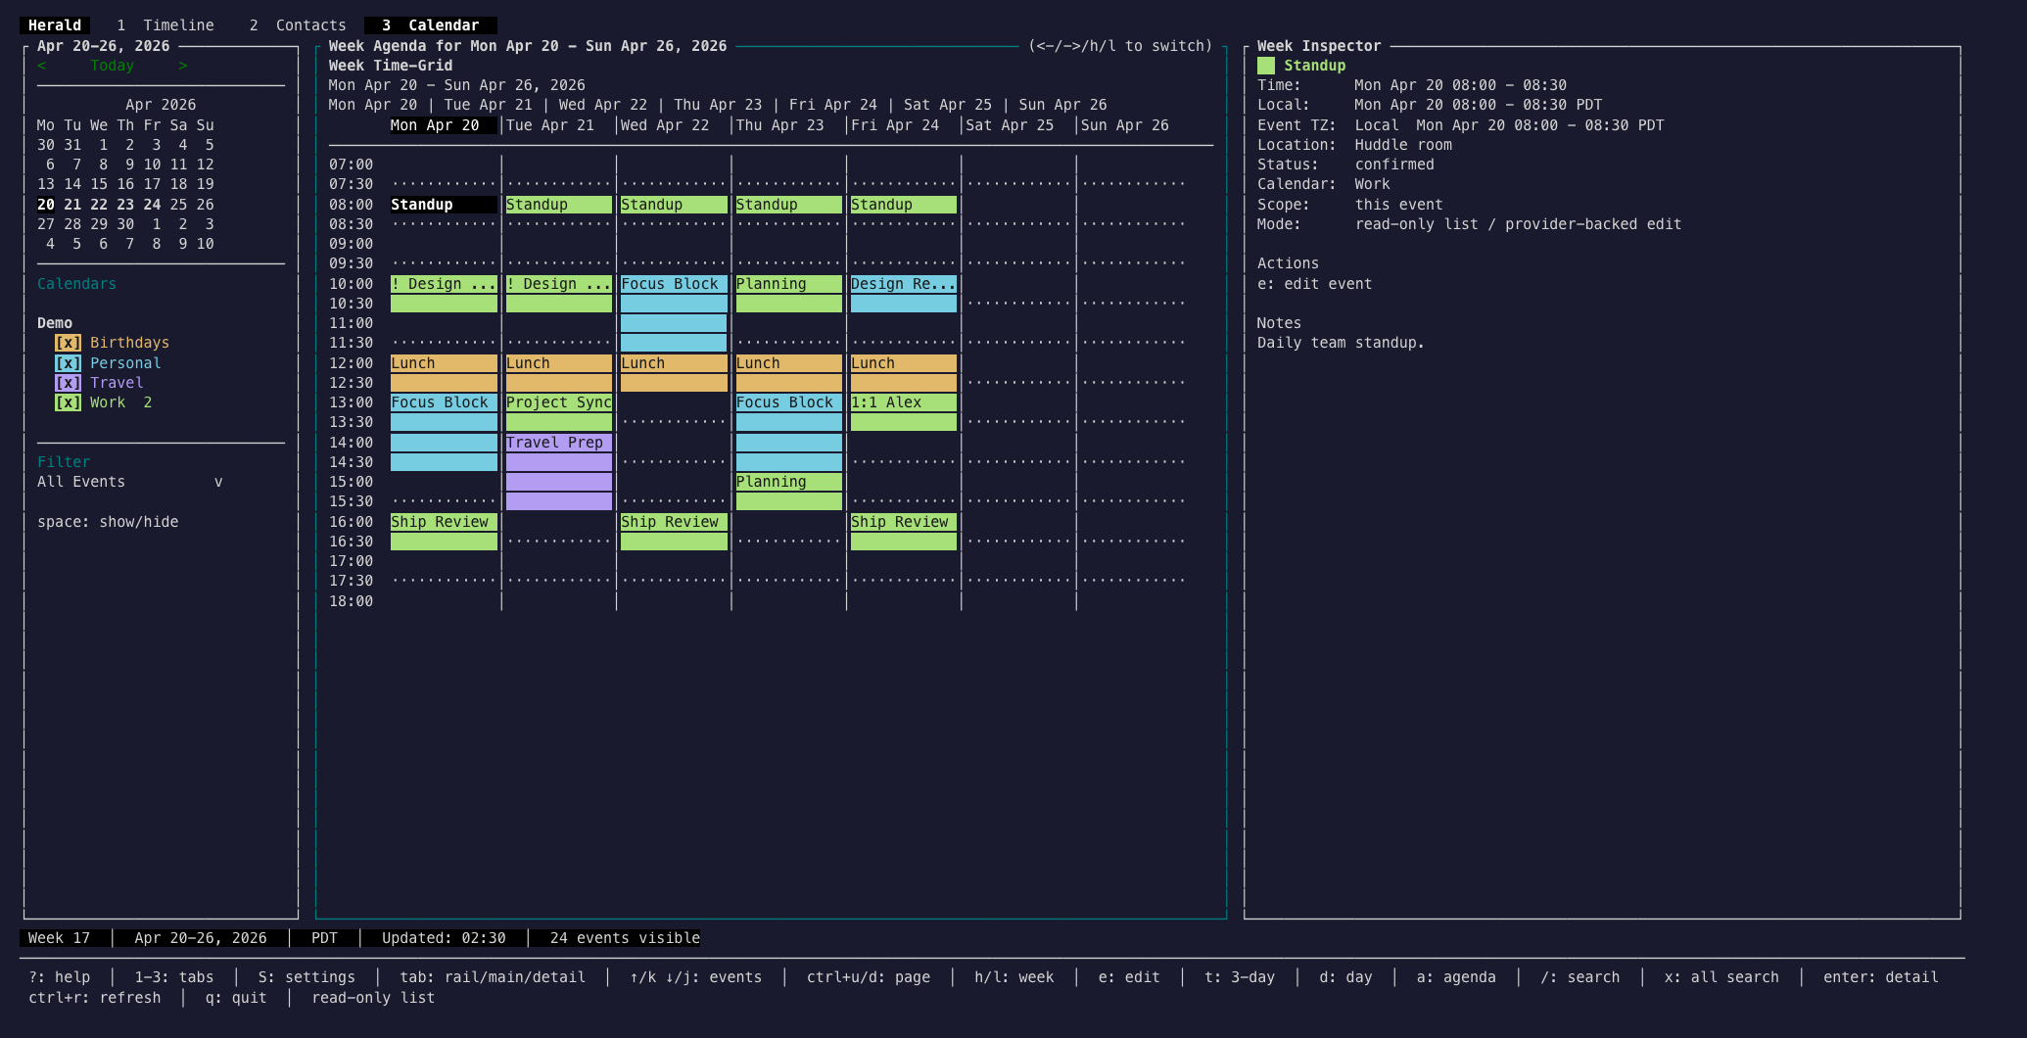Select the 1:1 Alex event
Viewport: 2027px width, 1038px height.
pos(904,412)
